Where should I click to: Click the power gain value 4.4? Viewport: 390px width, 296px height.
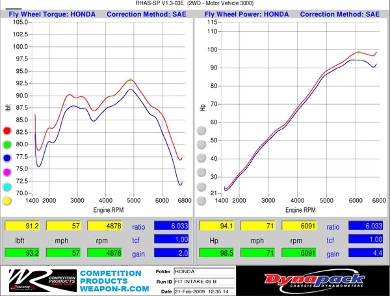pos(365,253)
